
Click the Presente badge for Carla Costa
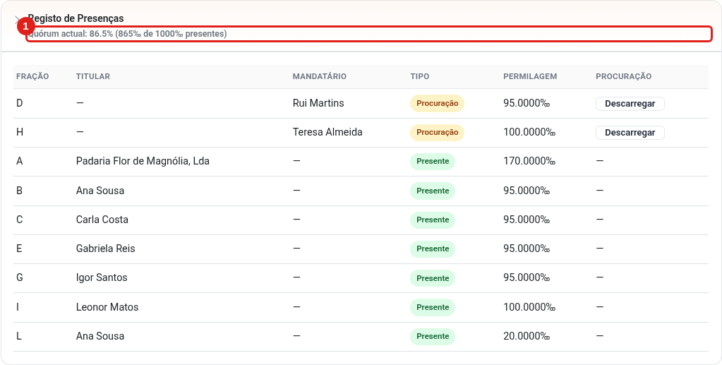pos(433,220)
